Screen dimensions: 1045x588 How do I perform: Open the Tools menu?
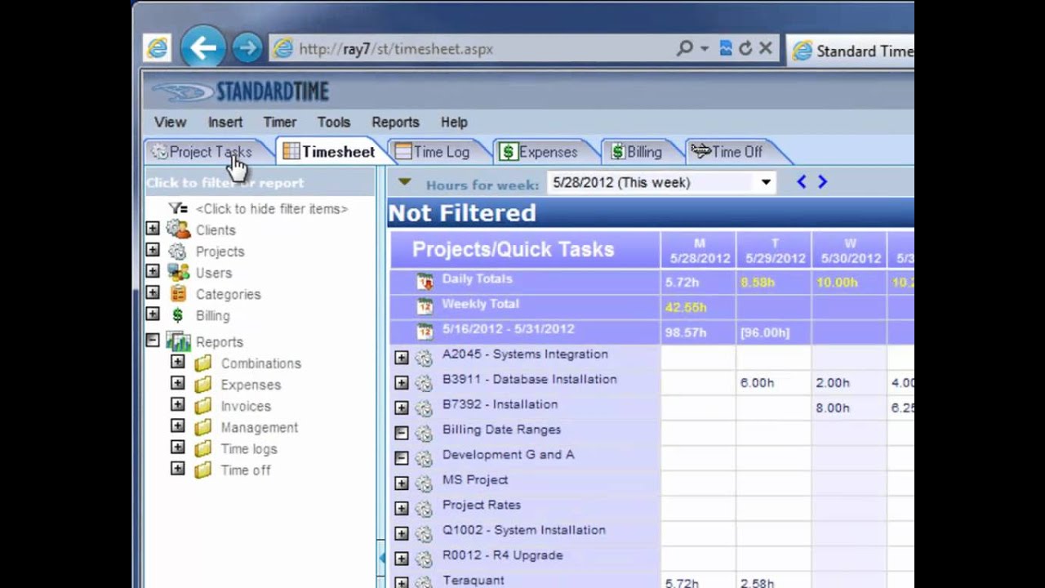tap(334, 122)
